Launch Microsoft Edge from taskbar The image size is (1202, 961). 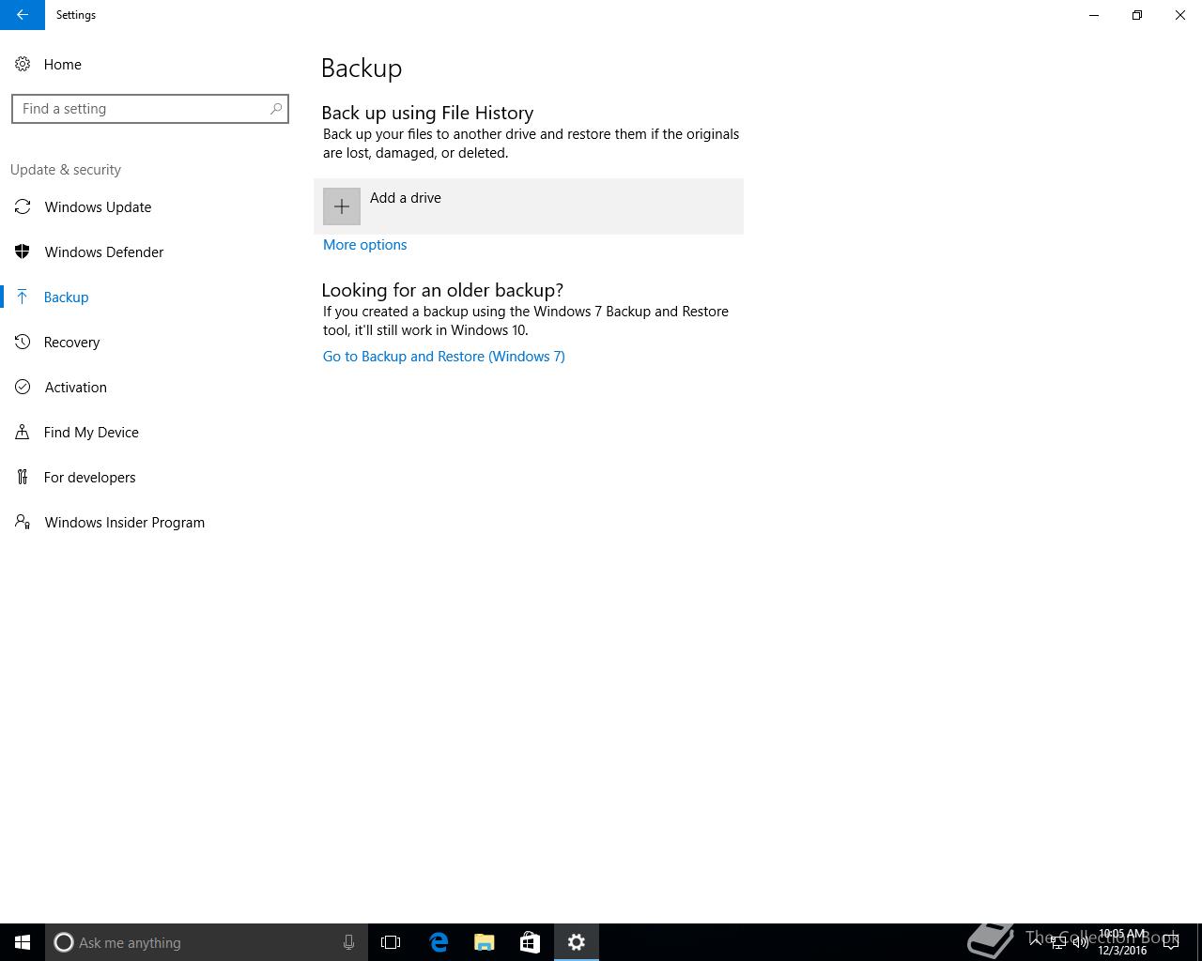coord(439,942)
